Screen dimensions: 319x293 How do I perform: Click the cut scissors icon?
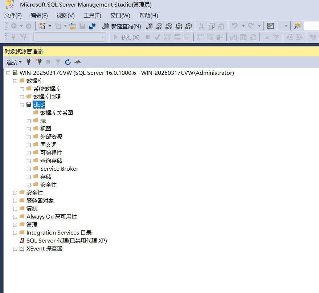coord(202,26)
